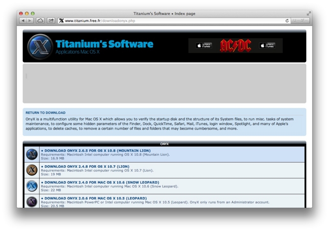This screenshot has height=231, width=329.
Task: Click the empty gray ad placeholder area
Action: [164, 83]
